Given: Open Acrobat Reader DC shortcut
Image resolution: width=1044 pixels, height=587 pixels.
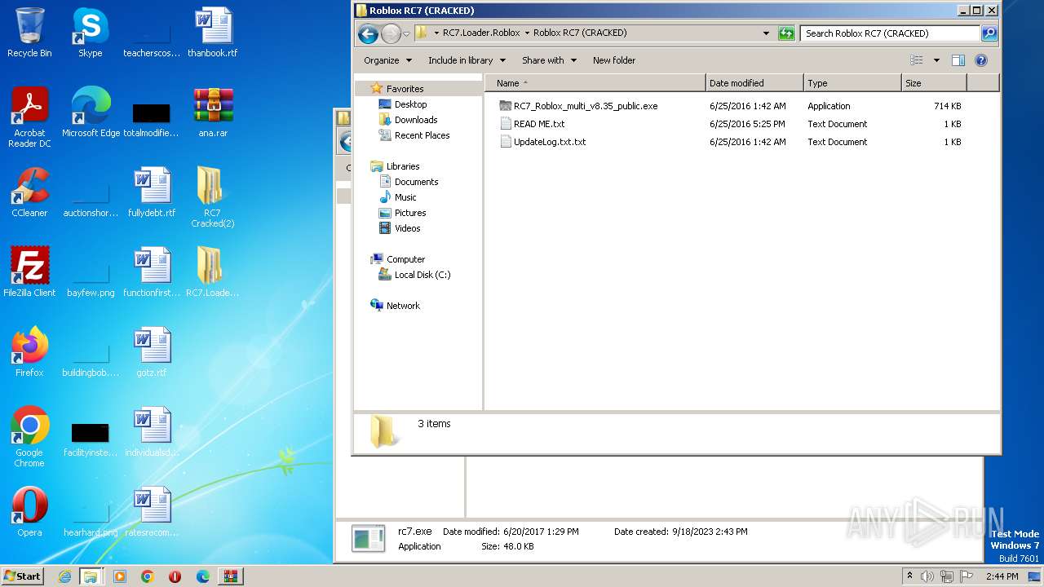Looking at the screenshot, I should tap(29, 117).
